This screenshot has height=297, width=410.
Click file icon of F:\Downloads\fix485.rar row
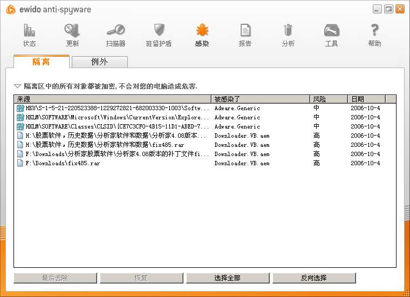[x=20, y=163]
